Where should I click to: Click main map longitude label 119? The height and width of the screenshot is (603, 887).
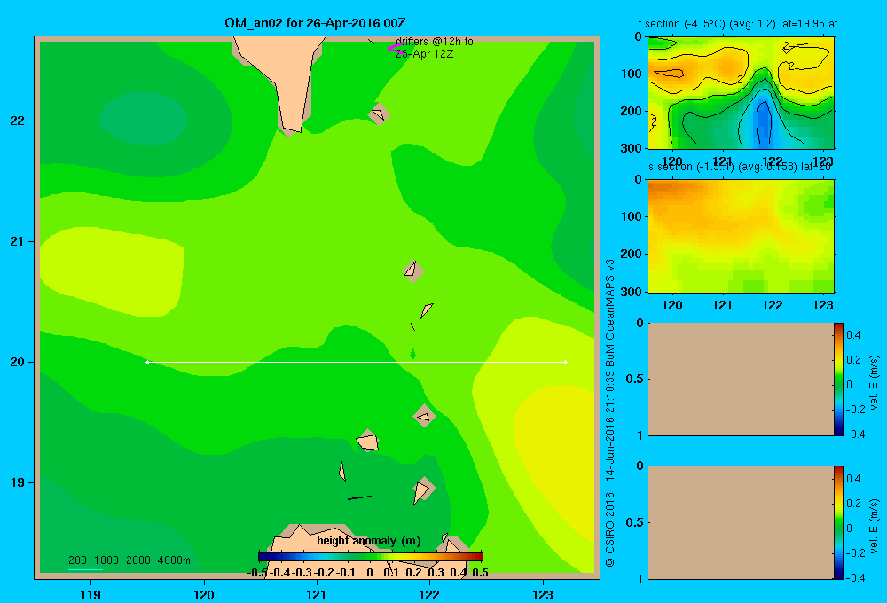click(90, 594)
